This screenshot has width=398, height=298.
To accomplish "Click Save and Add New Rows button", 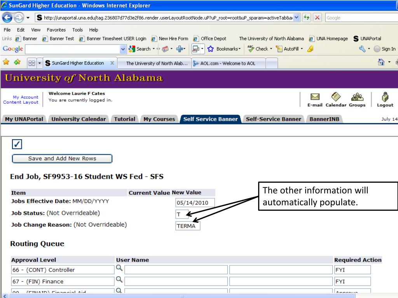I will point(62,158).
